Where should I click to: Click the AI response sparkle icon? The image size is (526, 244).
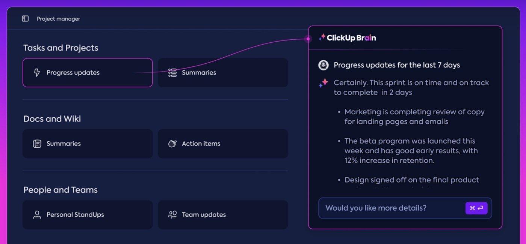tap(323, 83)
